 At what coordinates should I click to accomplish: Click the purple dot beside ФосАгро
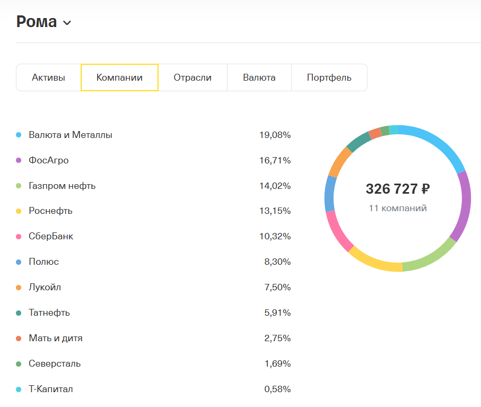(x=19, y=160)
